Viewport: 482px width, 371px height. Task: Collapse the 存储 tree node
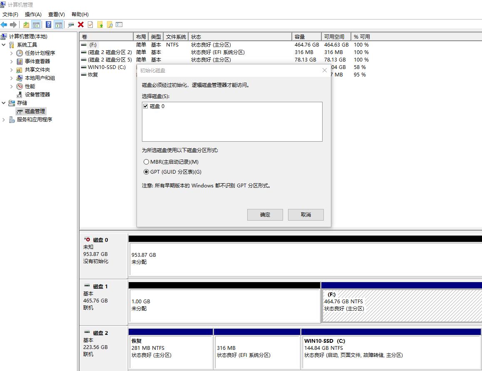click(x=3, y=103)
